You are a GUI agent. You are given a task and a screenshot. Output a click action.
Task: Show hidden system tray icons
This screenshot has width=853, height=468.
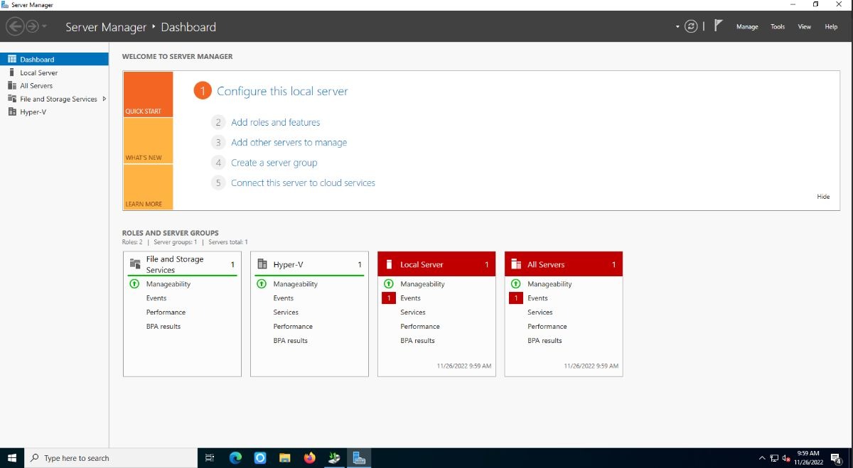tap(762, 458)
